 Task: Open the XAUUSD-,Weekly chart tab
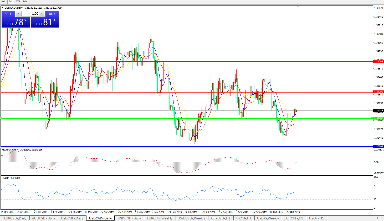[192, 218]
